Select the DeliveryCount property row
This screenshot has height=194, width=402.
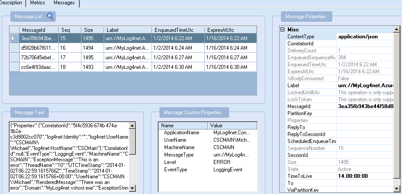340,51
